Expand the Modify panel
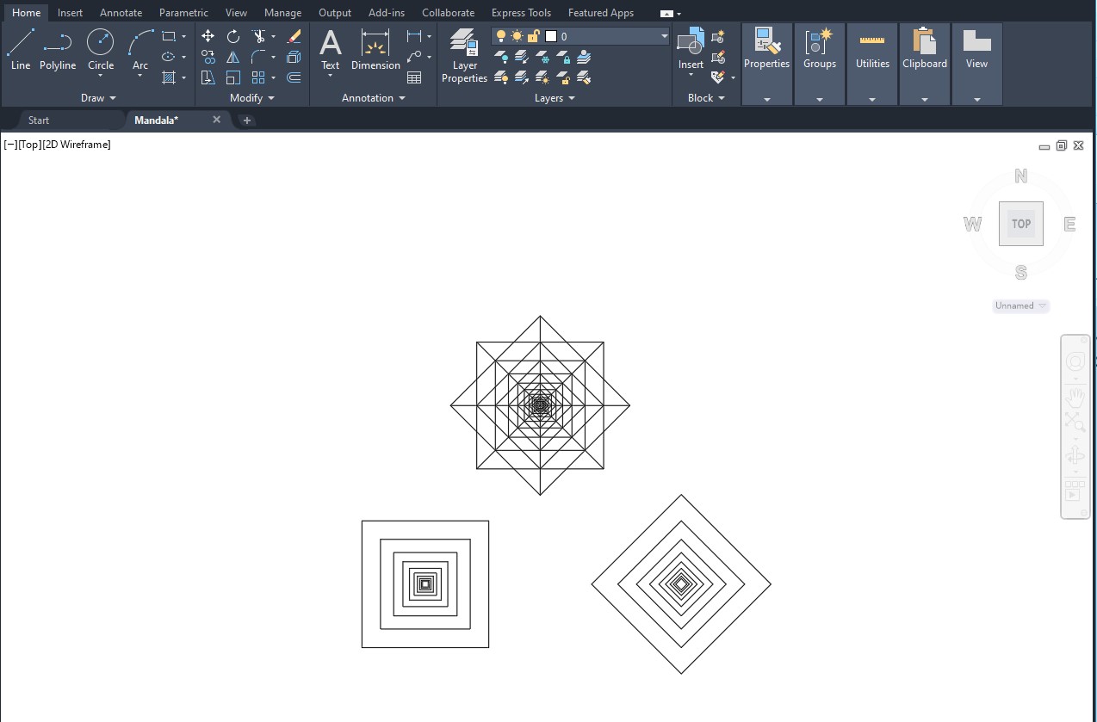The height and width of the screenshot is (722, 1097). [252, 98]
